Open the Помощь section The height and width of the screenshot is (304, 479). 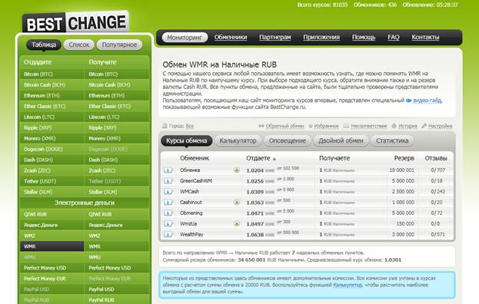364,37
